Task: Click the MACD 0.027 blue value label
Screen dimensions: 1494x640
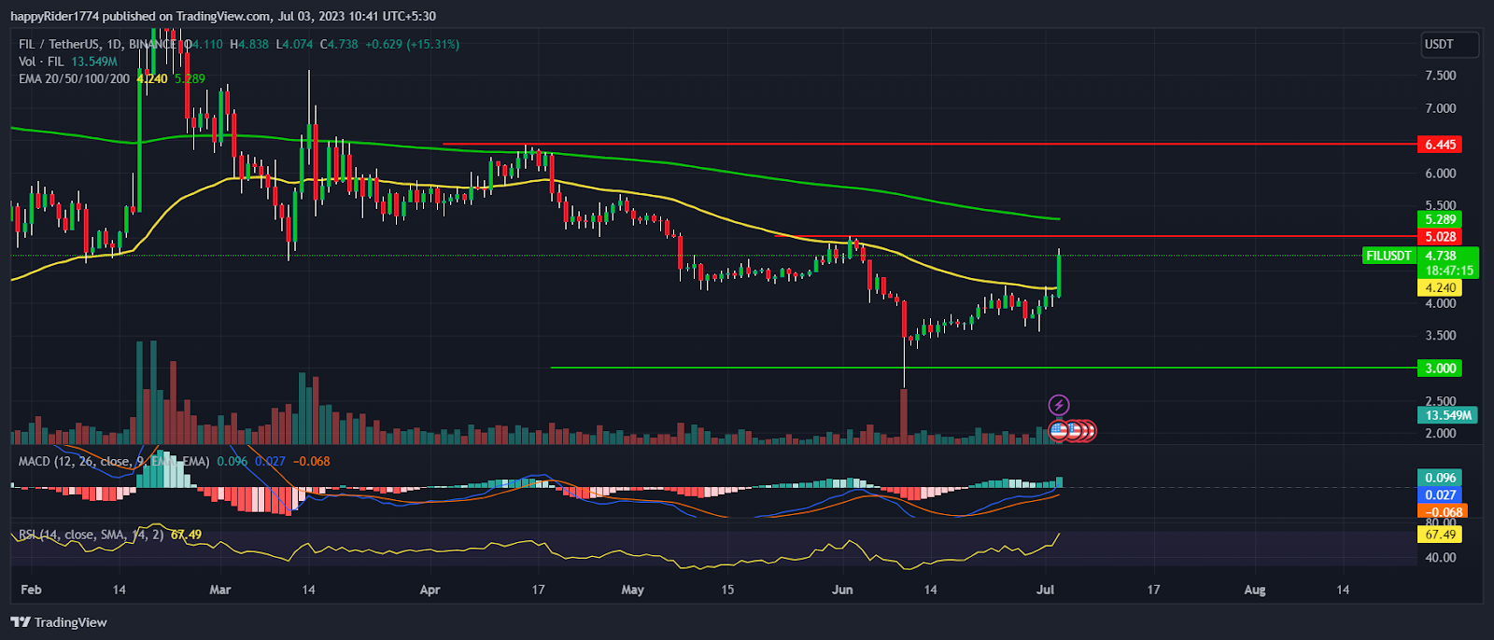Action: coord(1440,495)
